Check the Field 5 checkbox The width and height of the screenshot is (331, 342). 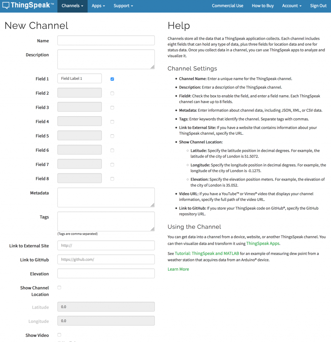coord(112,136)
